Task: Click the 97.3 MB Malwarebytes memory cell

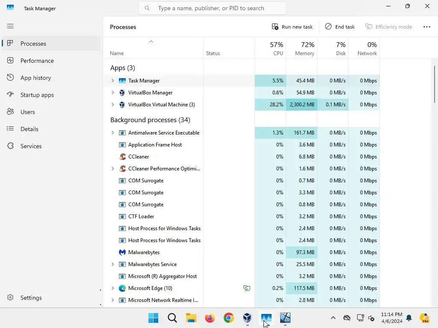Action: click(302, 252)
